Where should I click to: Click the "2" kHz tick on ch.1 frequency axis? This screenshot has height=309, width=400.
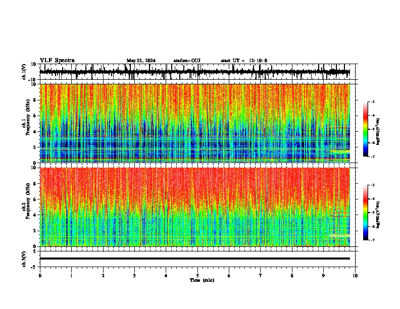35,147
